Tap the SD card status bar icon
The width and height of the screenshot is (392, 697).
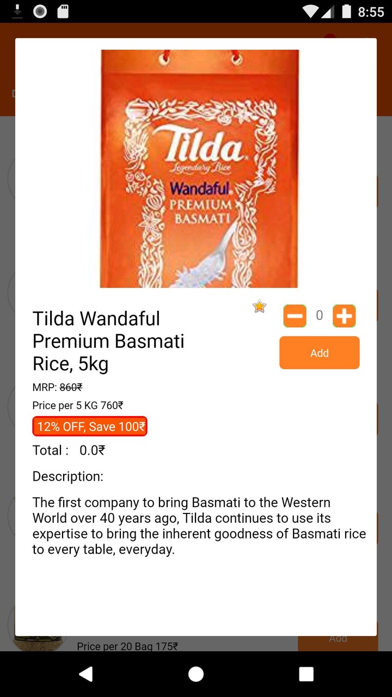63,11
